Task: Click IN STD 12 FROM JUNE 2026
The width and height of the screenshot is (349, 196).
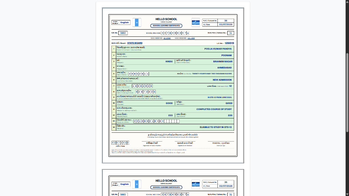Action: point(220,97)
